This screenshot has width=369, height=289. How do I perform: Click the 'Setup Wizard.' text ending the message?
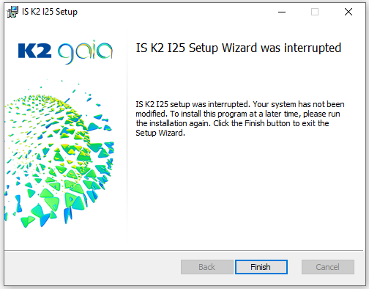pos(160,133)
